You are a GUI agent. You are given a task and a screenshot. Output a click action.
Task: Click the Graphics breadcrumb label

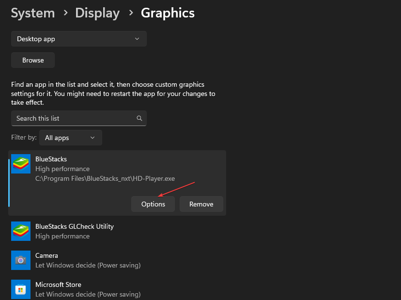pos(167,13)
